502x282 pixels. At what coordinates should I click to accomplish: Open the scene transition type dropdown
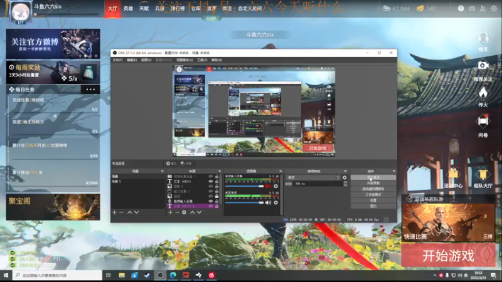(x=313, y=177)
